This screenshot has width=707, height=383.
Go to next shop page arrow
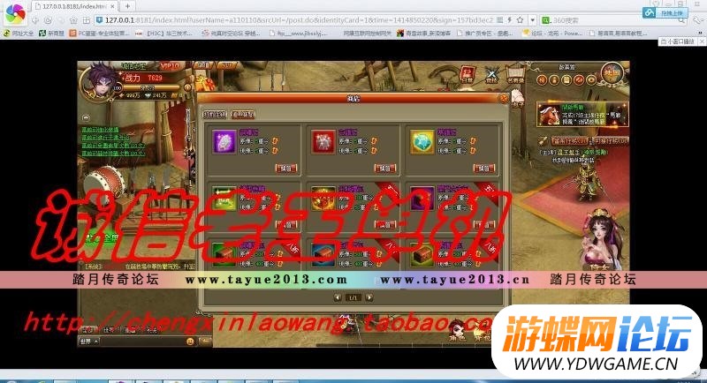[x=369, y=297]
